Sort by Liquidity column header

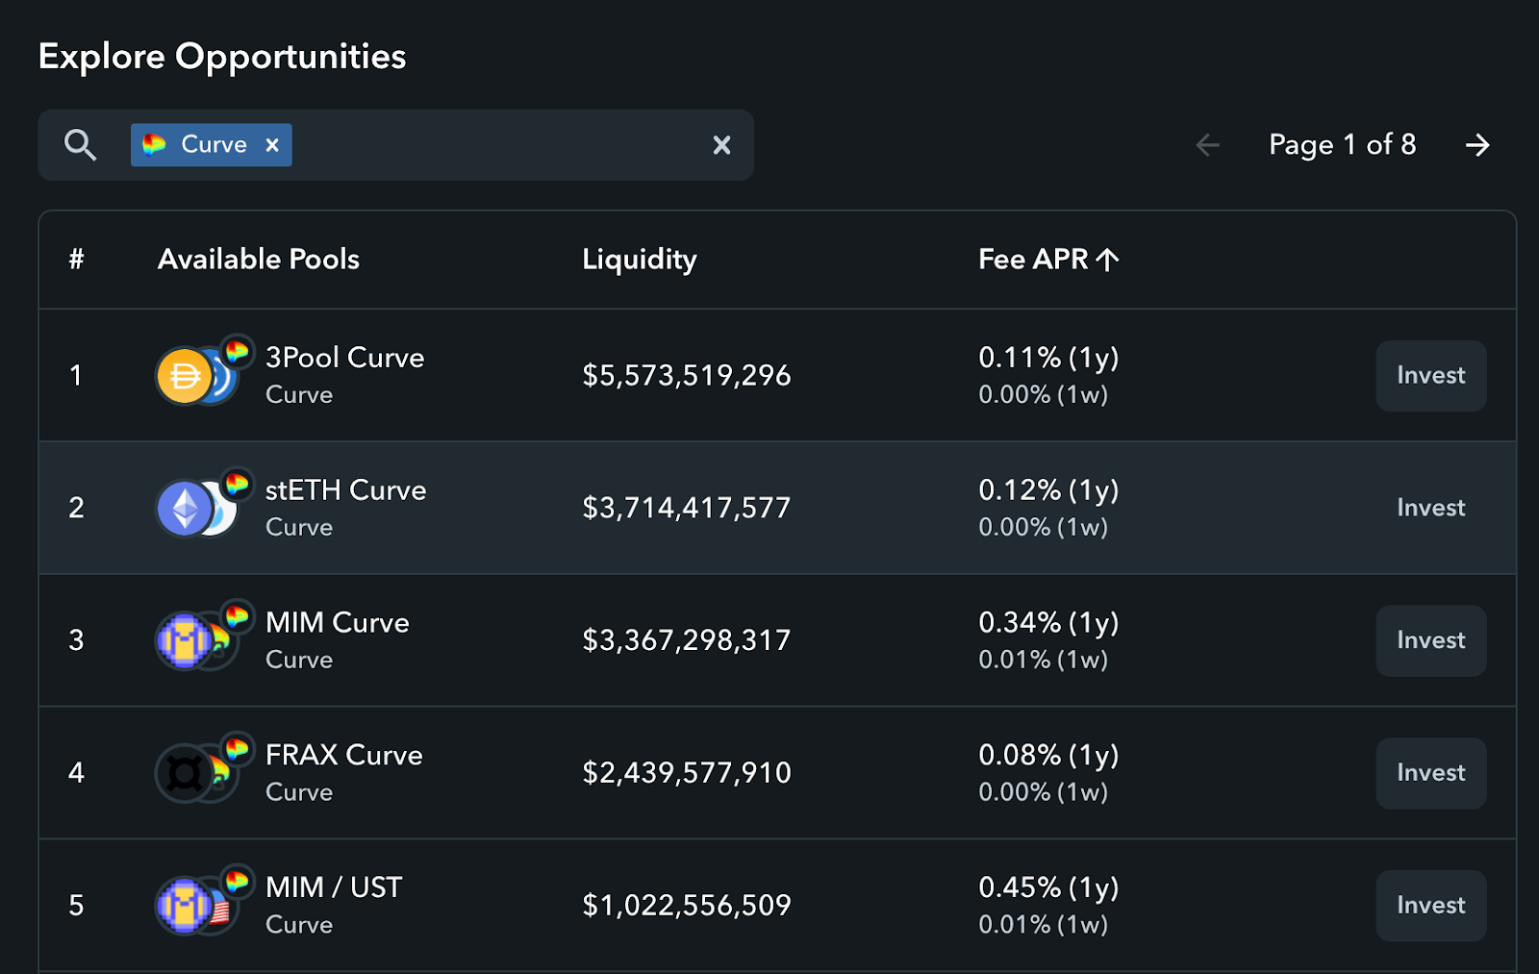(x=640, y=260)
